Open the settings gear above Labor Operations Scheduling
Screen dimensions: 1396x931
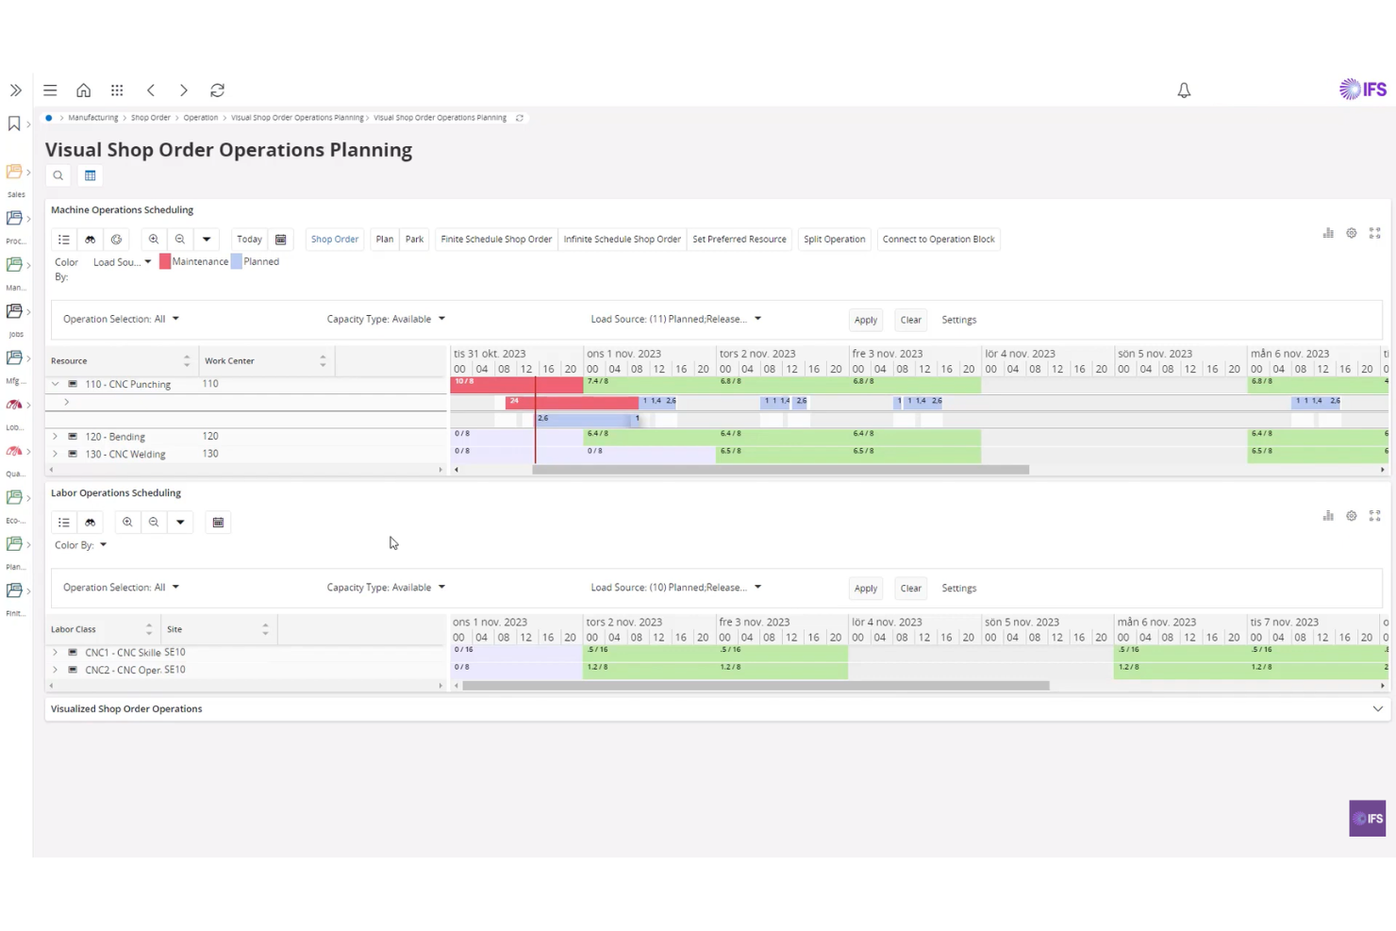[x=1351, y=516]
